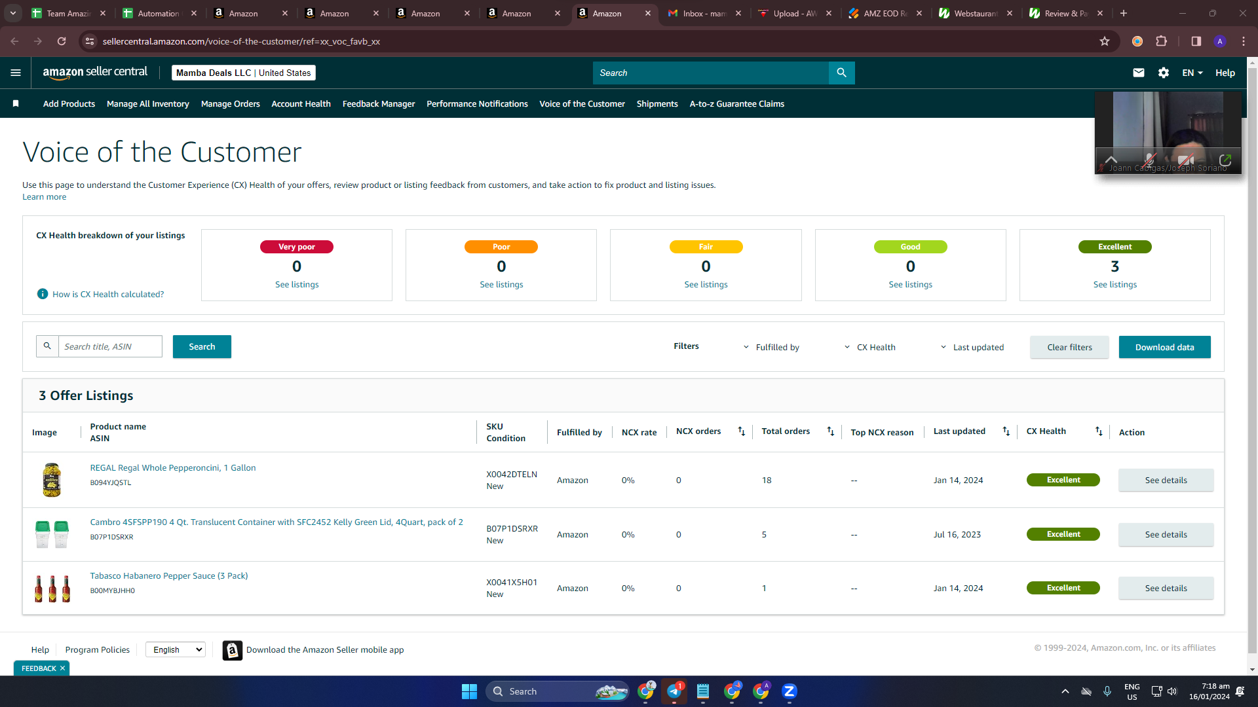Image resolution: width=1258 pixels, height=707 pixels.
Task: Expand the Fulfilled by filter
Action: [x=771, y=347]
